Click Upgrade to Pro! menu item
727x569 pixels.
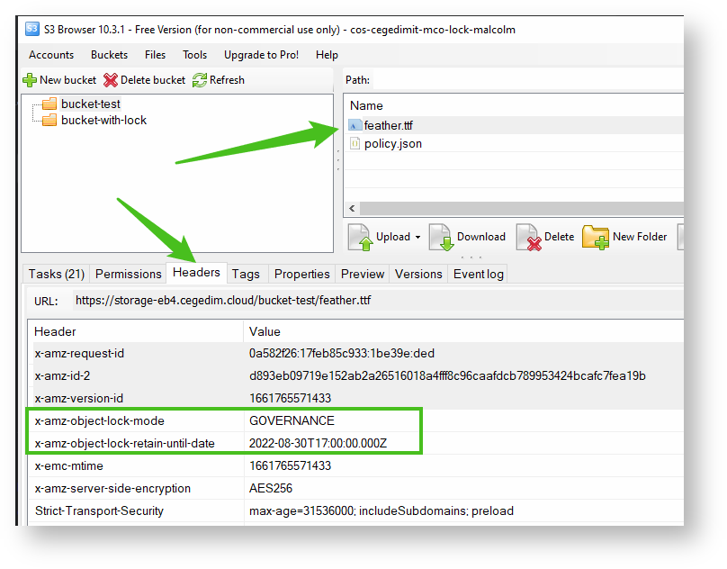point(261,55)
